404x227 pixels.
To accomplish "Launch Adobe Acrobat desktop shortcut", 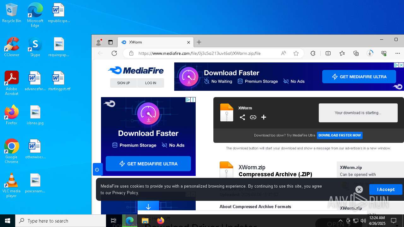I will click(x=12, y=83).
